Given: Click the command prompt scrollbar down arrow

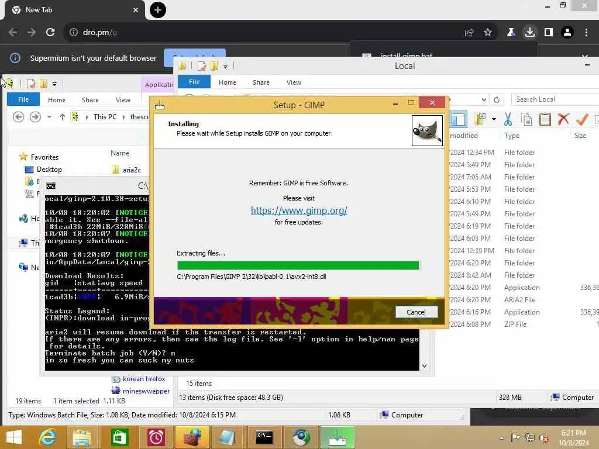Looking at the screenshot, I should (425, 366).
